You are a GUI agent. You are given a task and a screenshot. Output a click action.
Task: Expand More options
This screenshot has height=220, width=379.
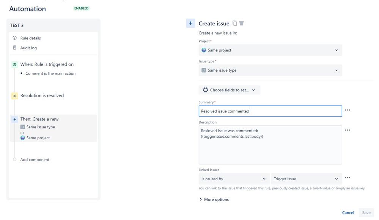[x=214, y=200]
